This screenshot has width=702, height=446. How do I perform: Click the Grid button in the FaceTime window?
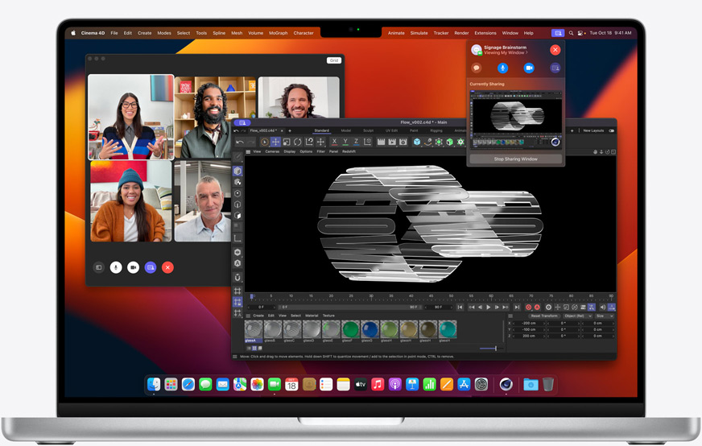coord(334,60)
